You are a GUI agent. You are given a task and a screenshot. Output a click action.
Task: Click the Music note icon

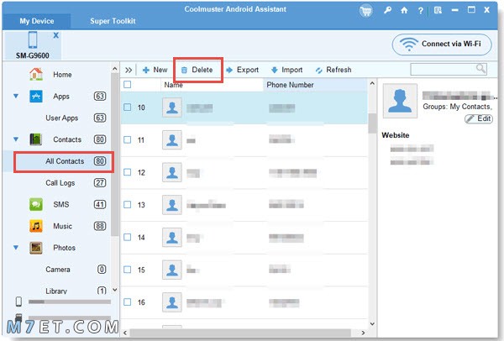click(x=36, y=226)
